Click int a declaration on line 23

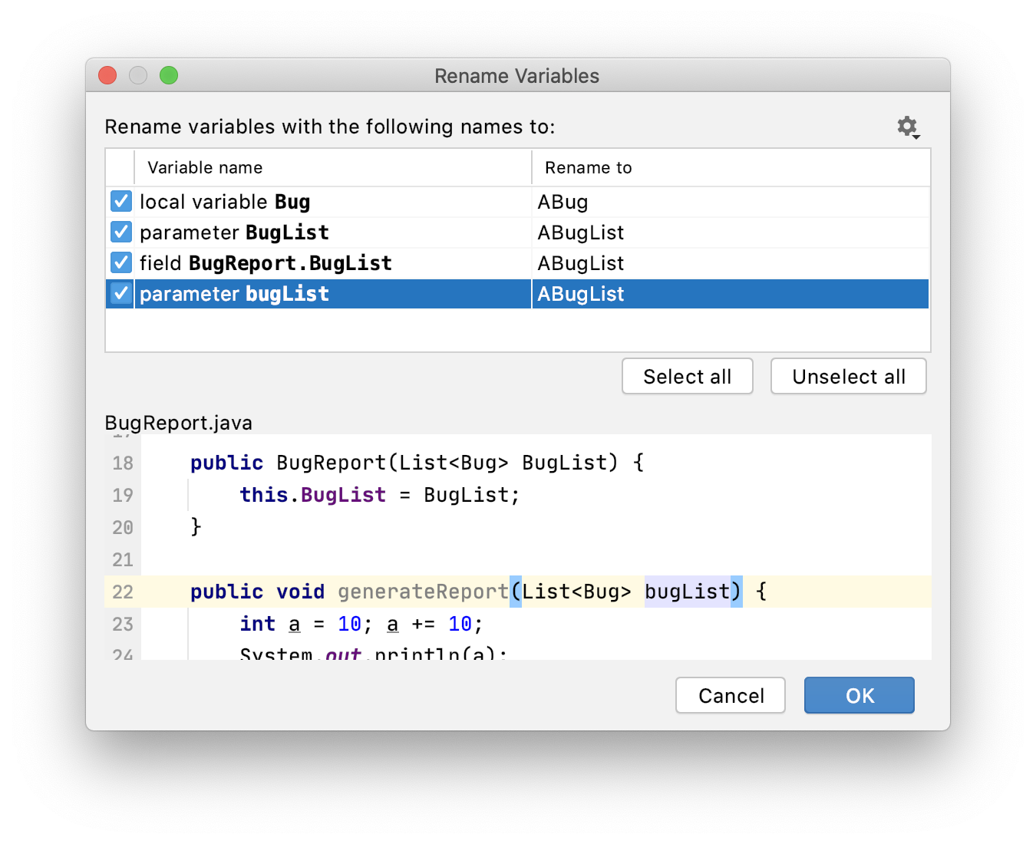270,624
